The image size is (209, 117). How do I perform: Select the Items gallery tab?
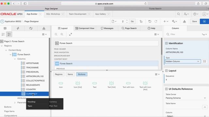[70, 74]
